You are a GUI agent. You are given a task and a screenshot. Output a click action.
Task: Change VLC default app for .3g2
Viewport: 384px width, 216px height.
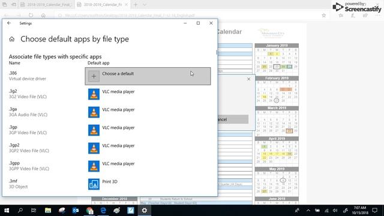[148, 94]
